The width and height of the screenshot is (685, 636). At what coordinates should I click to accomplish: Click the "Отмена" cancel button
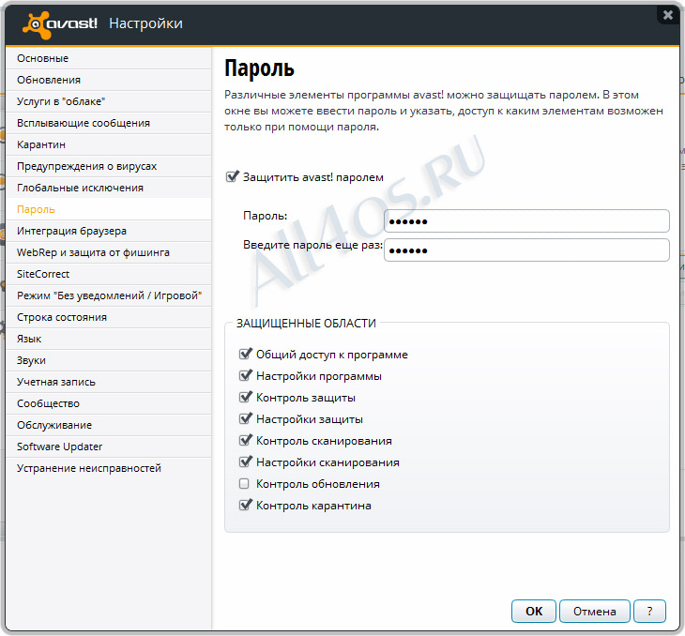(x=595, y=611)
